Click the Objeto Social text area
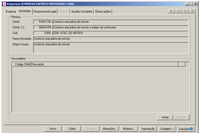The height and width of the screenshot is (133, 200). [111, 47]
